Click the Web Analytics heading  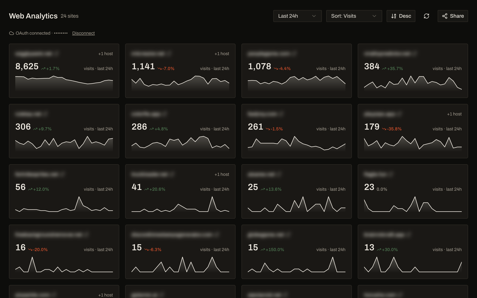coord(33,16)
